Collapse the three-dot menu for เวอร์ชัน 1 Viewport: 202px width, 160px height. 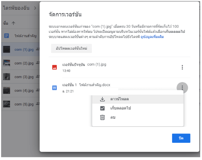tap(182, 88)
